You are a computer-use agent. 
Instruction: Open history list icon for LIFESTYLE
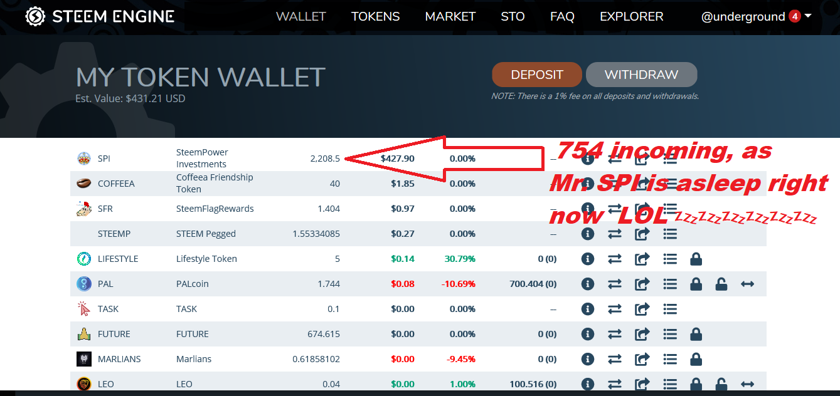(x=670, y=259)
